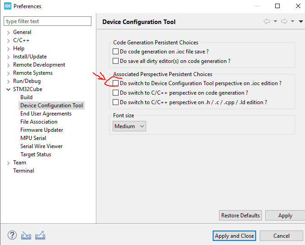Click the Cancel button
The height and width of the screenshot is (245, 305).
tap(281, 236)
